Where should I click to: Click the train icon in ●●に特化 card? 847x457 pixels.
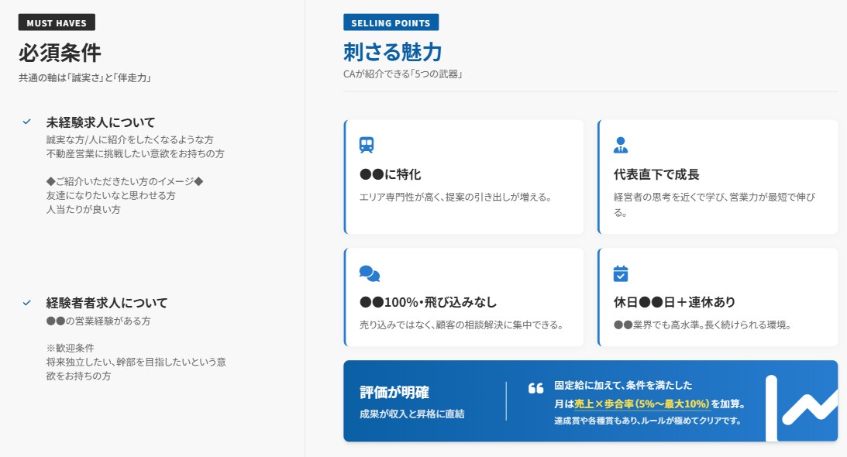coord(367,145)
